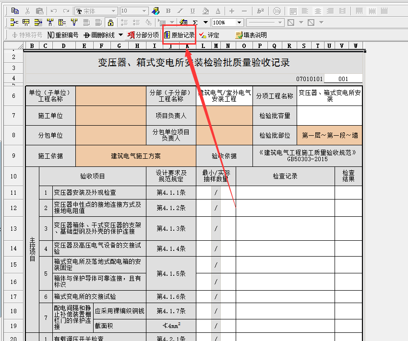Click the Copy icon in the top toolbar
This screenshot has height=341, width=408.
pyautogui.click(x=15, y=11)
